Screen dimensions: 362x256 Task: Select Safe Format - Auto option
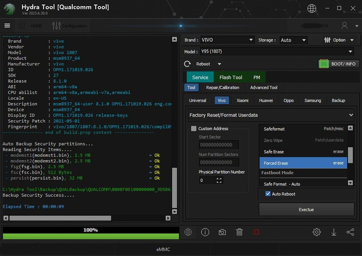pos(303,184)
